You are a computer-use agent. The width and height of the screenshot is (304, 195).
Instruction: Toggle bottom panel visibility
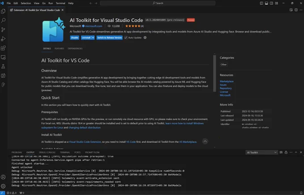(266, 3)
